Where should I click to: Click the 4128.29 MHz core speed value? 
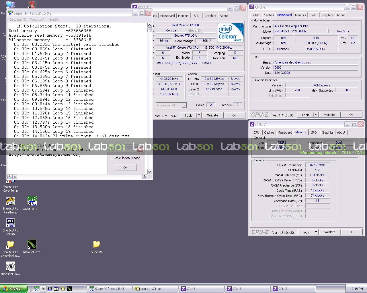coord(169,79)
